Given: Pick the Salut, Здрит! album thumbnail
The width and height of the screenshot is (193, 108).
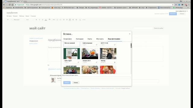Looking at the screenshot, I should [72, 53].
